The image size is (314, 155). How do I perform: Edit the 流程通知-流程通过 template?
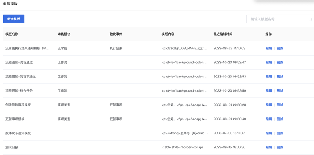pos(269,63)
